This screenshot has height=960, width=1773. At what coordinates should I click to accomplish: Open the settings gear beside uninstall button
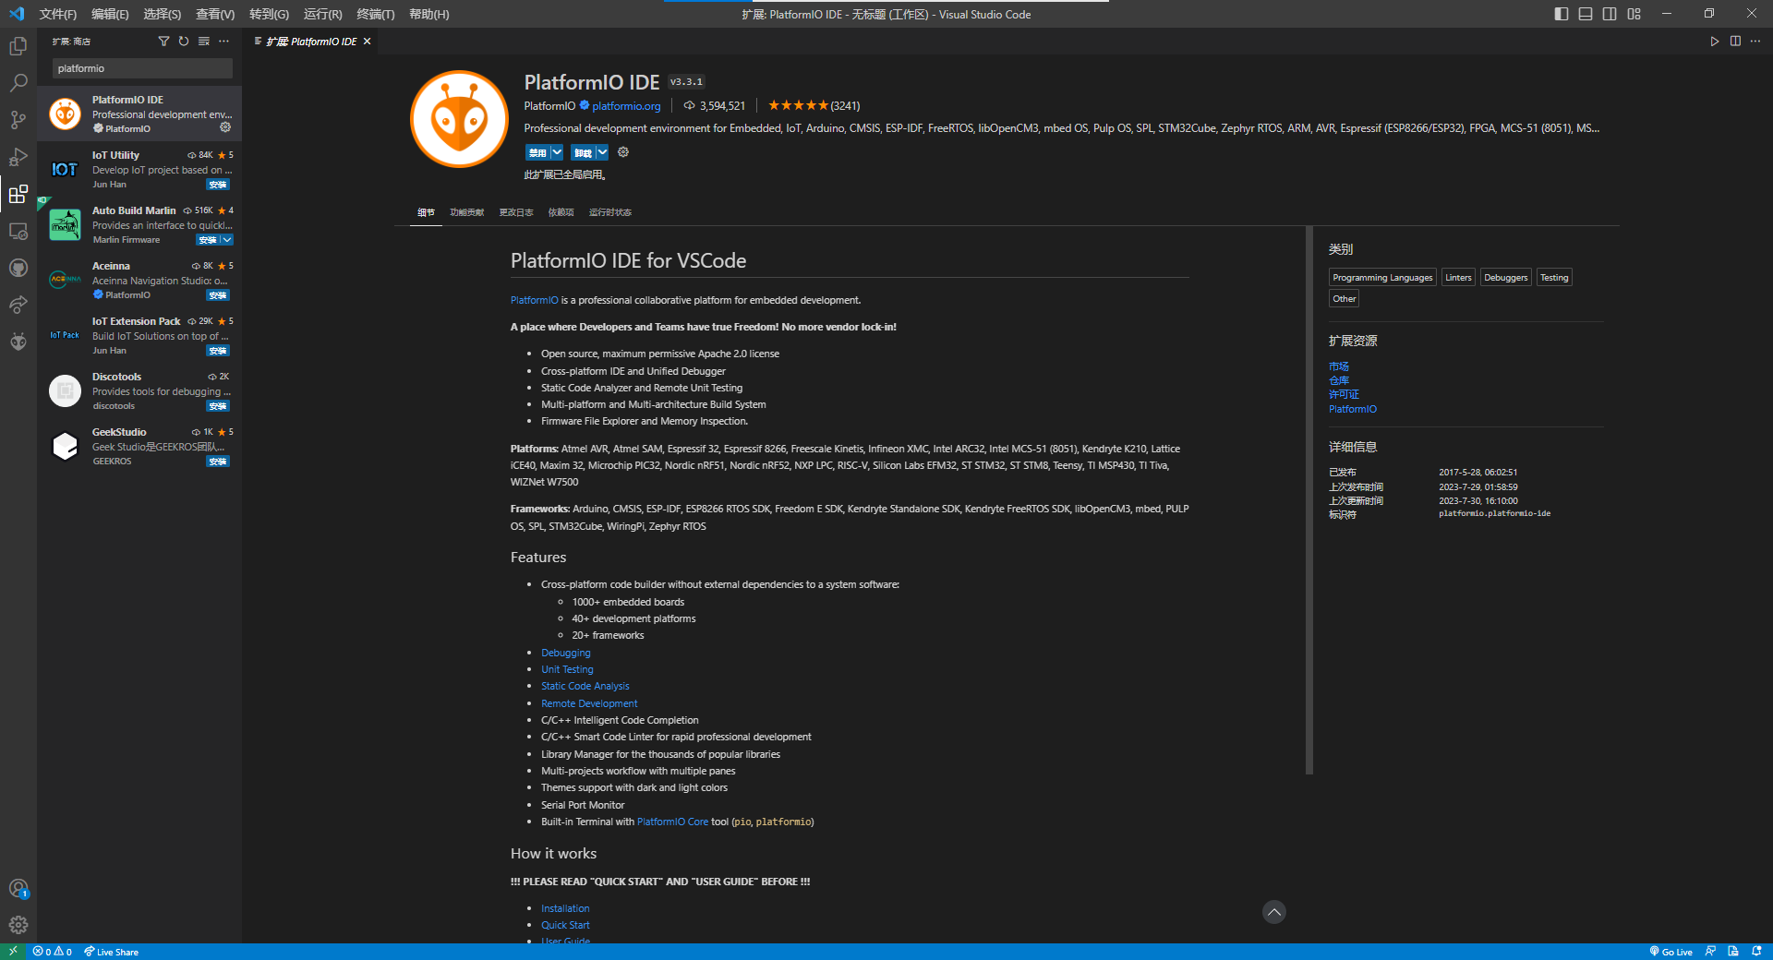pyautogui.click(x=623, y=152)
